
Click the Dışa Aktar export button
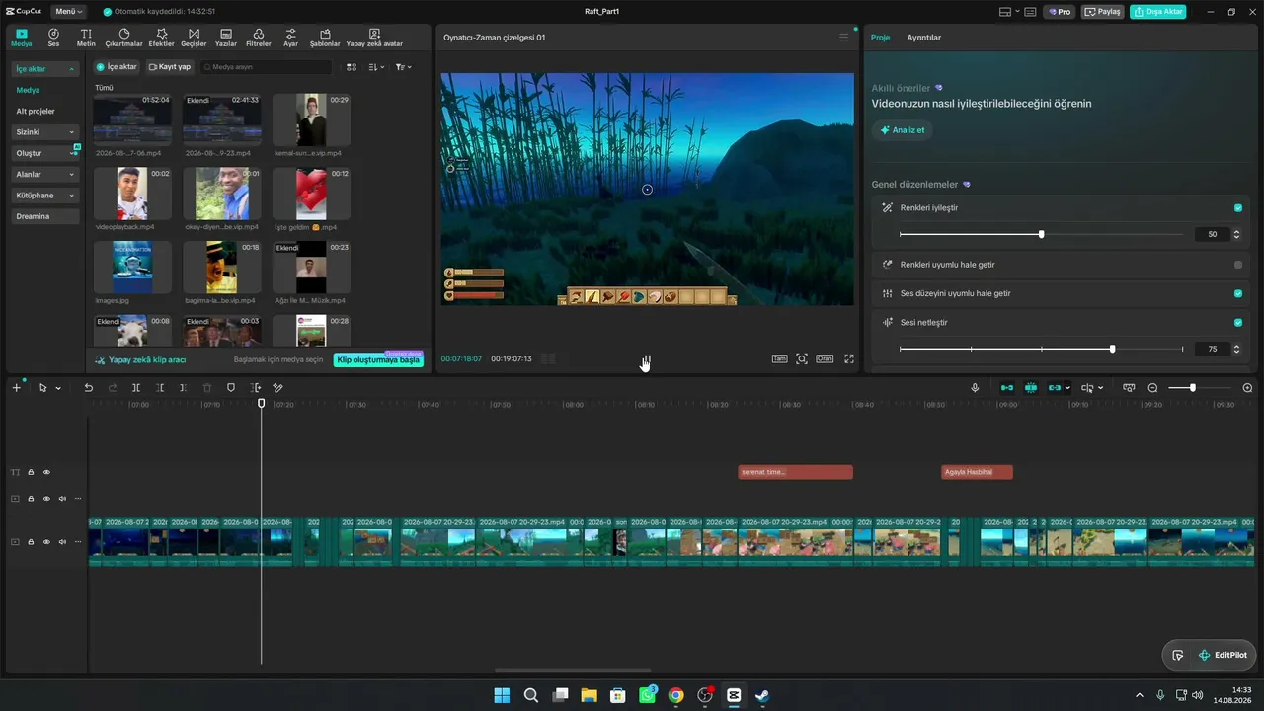coord(1158,12)
